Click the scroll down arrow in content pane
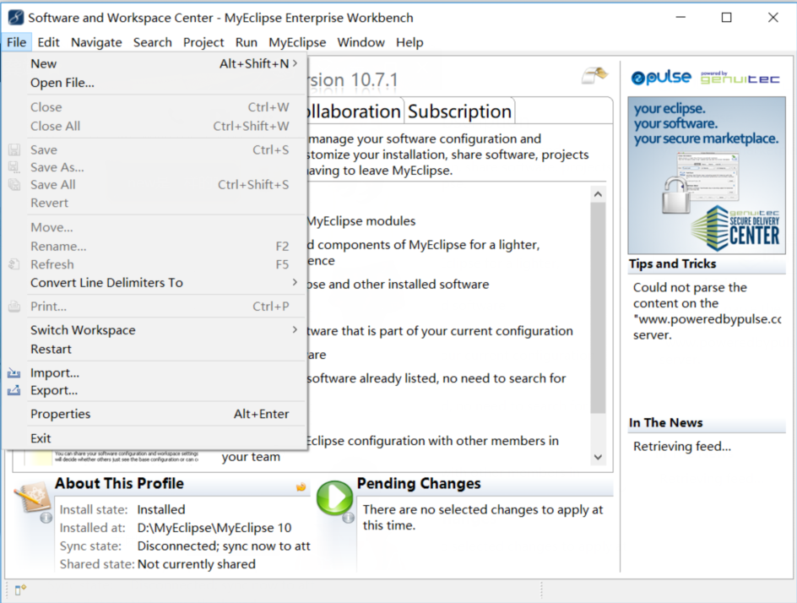 pos(599,457)
